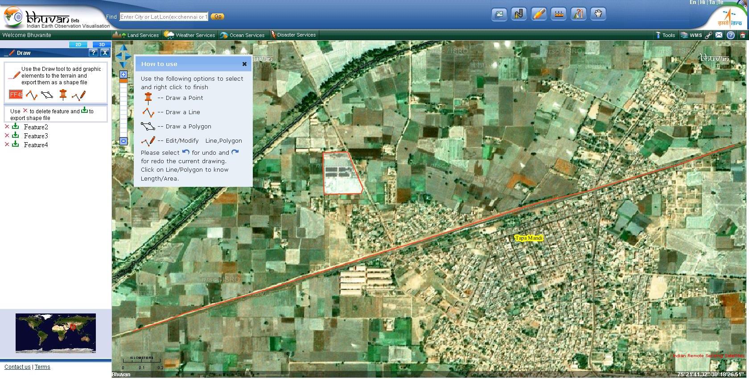The image size is (749, 379).
Task: Select Feature2 in the feature list
Action: click(36, 127)
